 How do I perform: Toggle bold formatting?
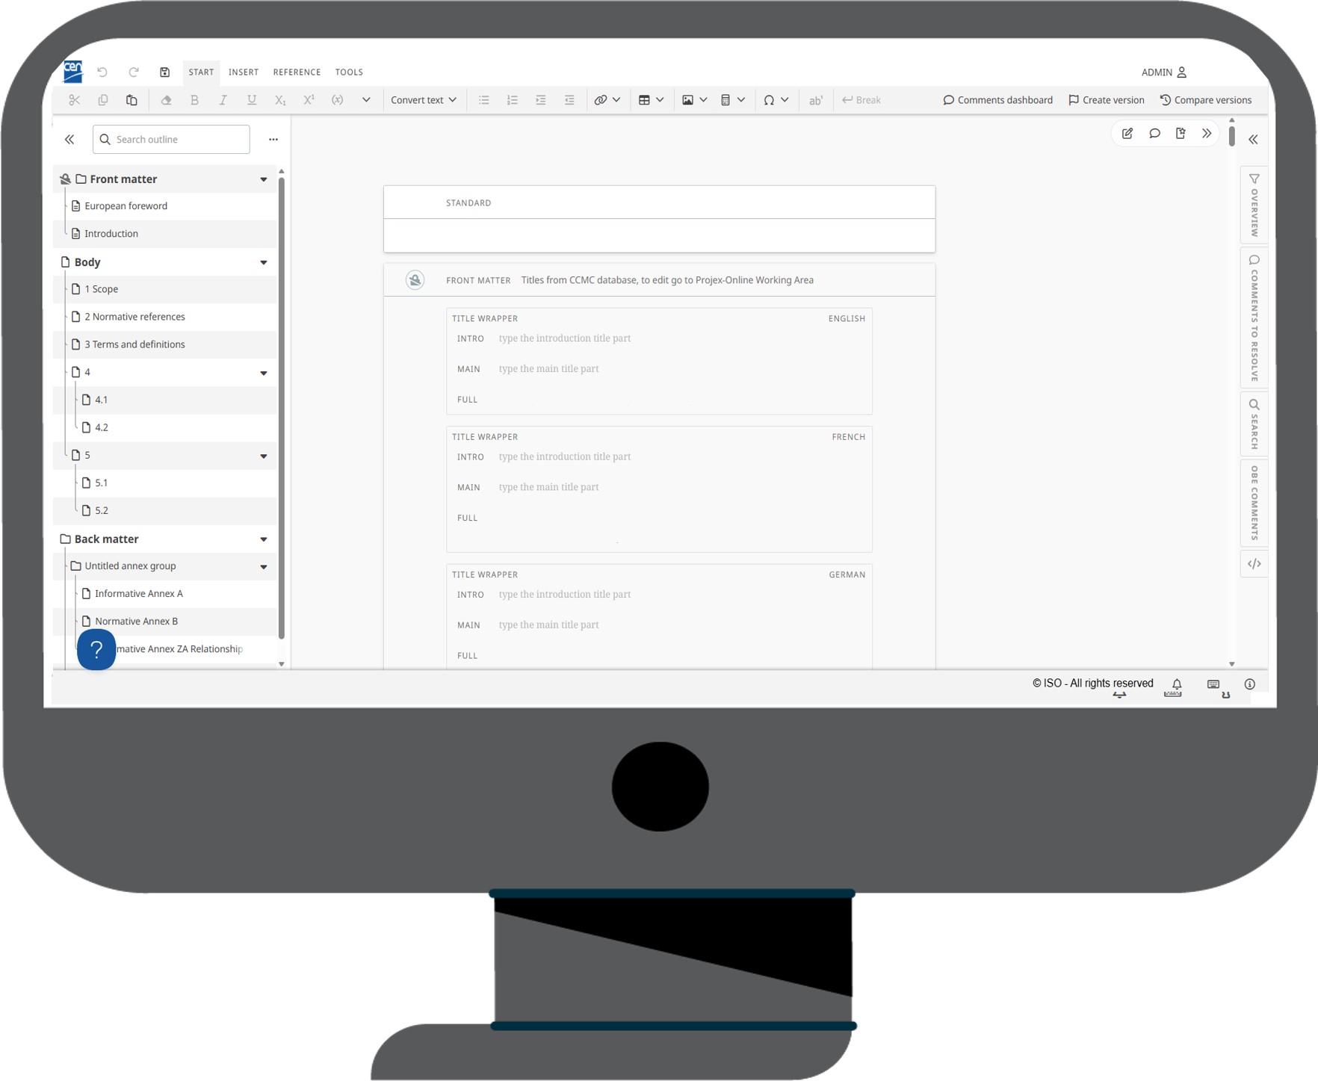coord(194,100)
